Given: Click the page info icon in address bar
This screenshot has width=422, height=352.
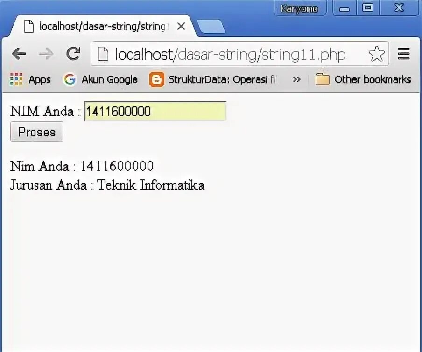Looking at the screenshot, I should [x=103, y=54].
